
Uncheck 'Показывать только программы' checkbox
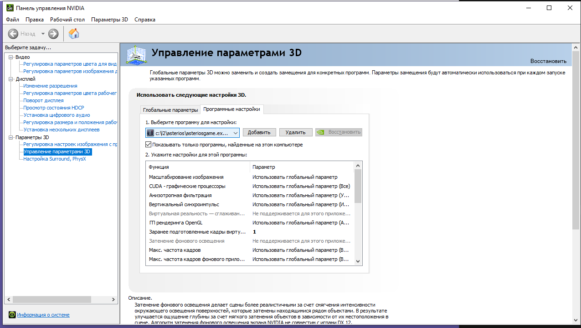point(148,145)
